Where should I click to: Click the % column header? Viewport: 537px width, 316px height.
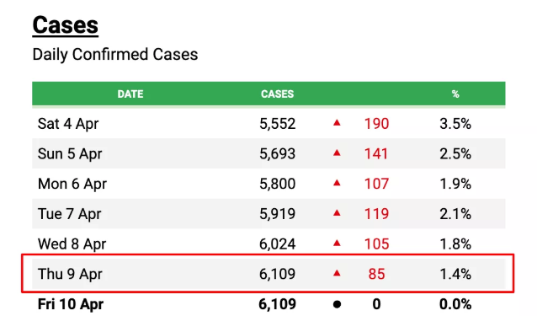tap(455, 94)
